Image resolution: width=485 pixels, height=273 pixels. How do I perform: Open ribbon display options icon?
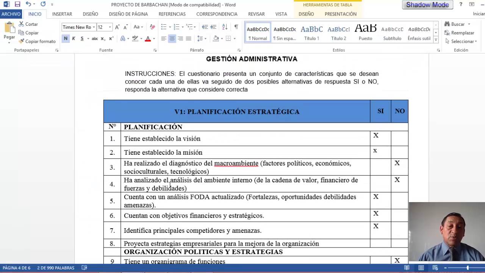coord(472,5)
